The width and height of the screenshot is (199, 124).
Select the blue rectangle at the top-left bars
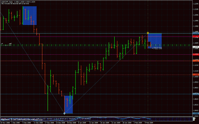click(x=30, y=15)
